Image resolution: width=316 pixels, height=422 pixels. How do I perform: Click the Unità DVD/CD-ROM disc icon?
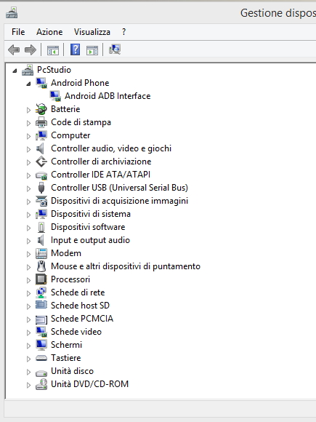pos(41,384)
